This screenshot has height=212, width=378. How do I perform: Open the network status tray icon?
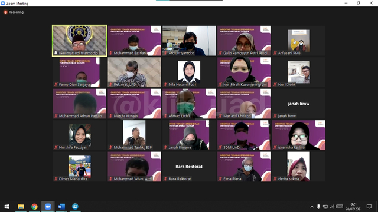325,207
